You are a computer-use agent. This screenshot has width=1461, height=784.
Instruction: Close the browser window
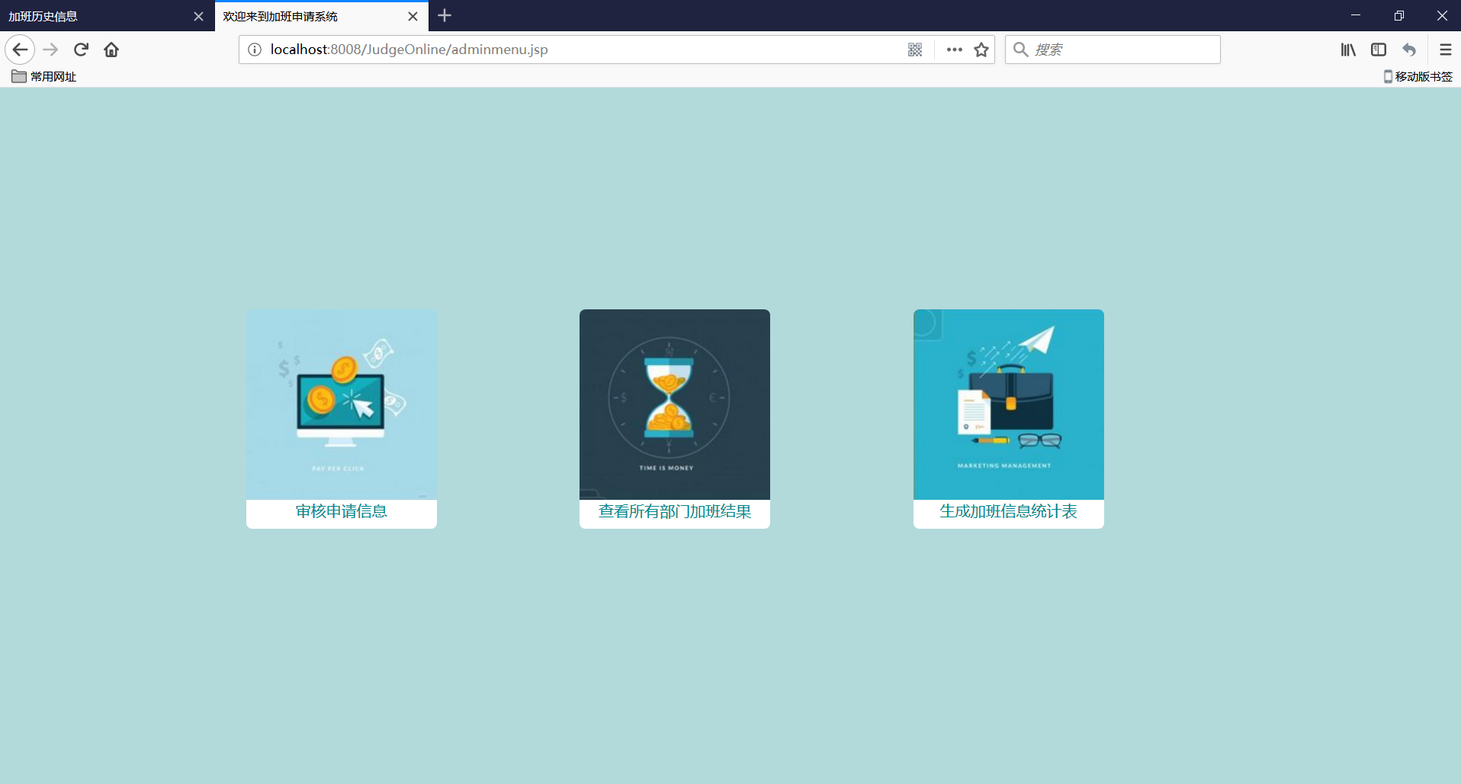pyautogui.click(x=1442, y=15)
